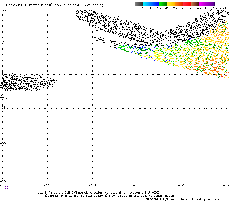Click the '40' legend scale number

pyautogui.click(x=199, y=8)
